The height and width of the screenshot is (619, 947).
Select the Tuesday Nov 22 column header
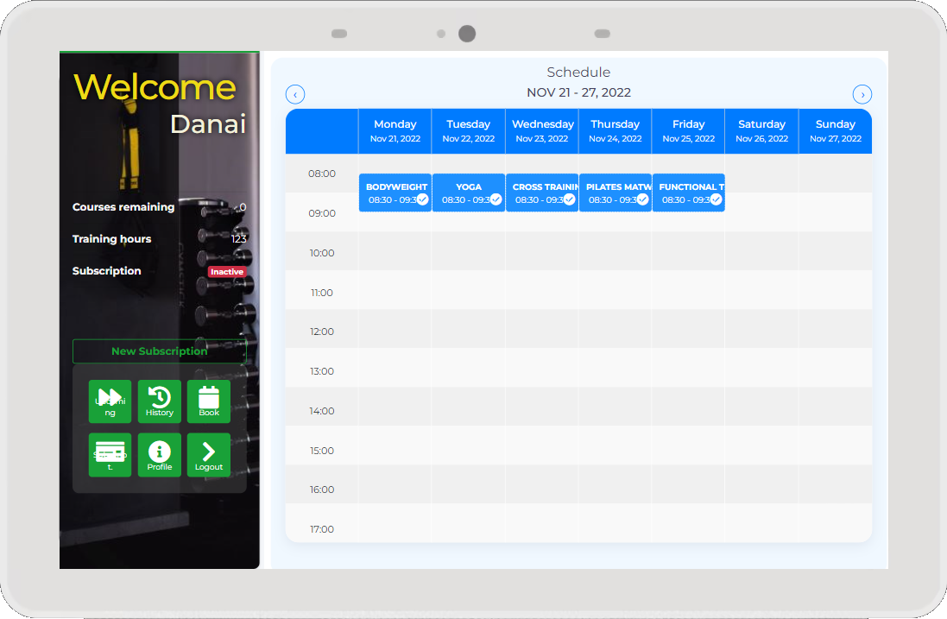469,131
